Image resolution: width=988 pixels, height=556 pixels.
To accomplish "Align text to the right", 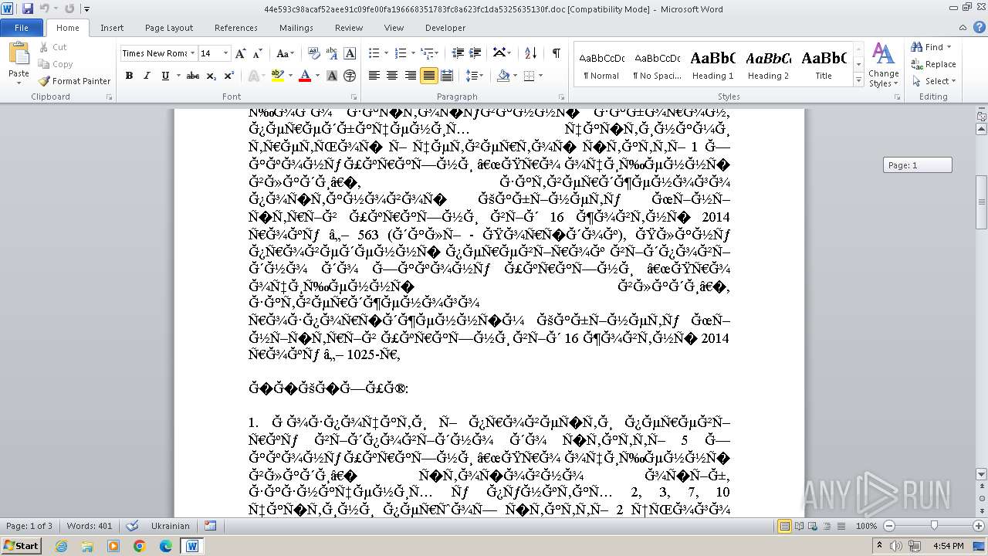I will (410, 76).
